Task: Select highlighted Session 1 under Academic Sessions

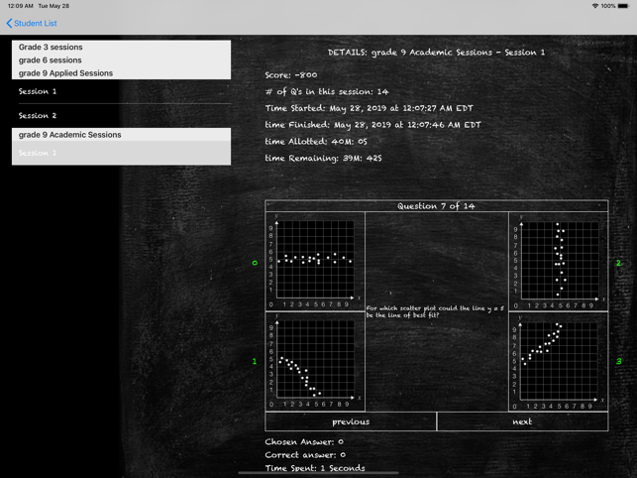Action: [121, 153]
